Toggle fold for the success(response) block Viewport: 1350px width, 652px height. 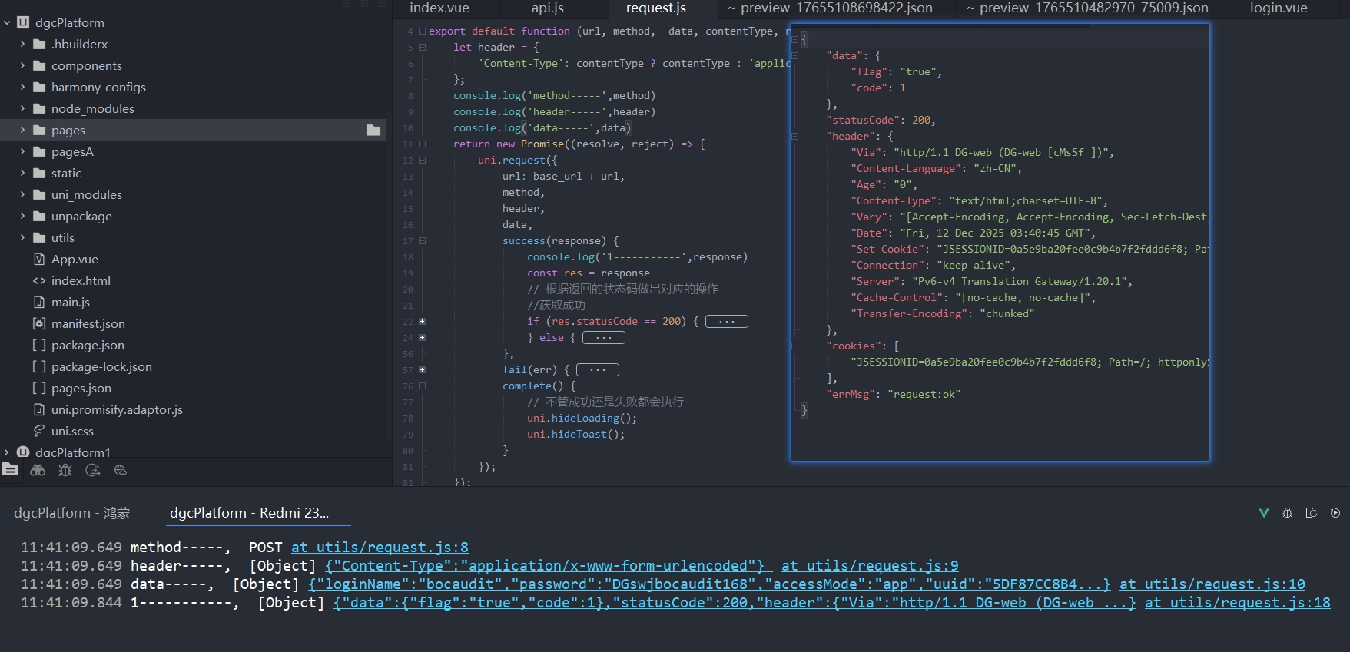coord(422,241)
